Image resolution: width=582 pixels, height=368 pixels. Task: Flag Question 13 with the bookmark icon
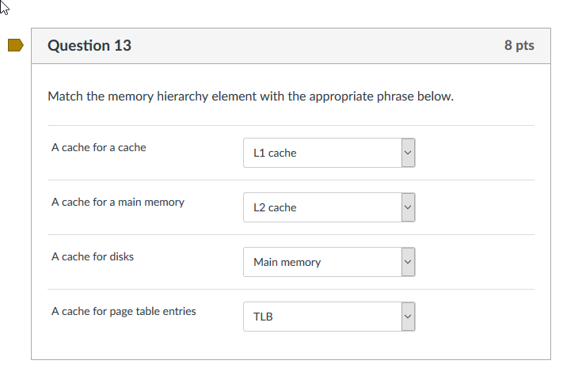click(16, 46)
